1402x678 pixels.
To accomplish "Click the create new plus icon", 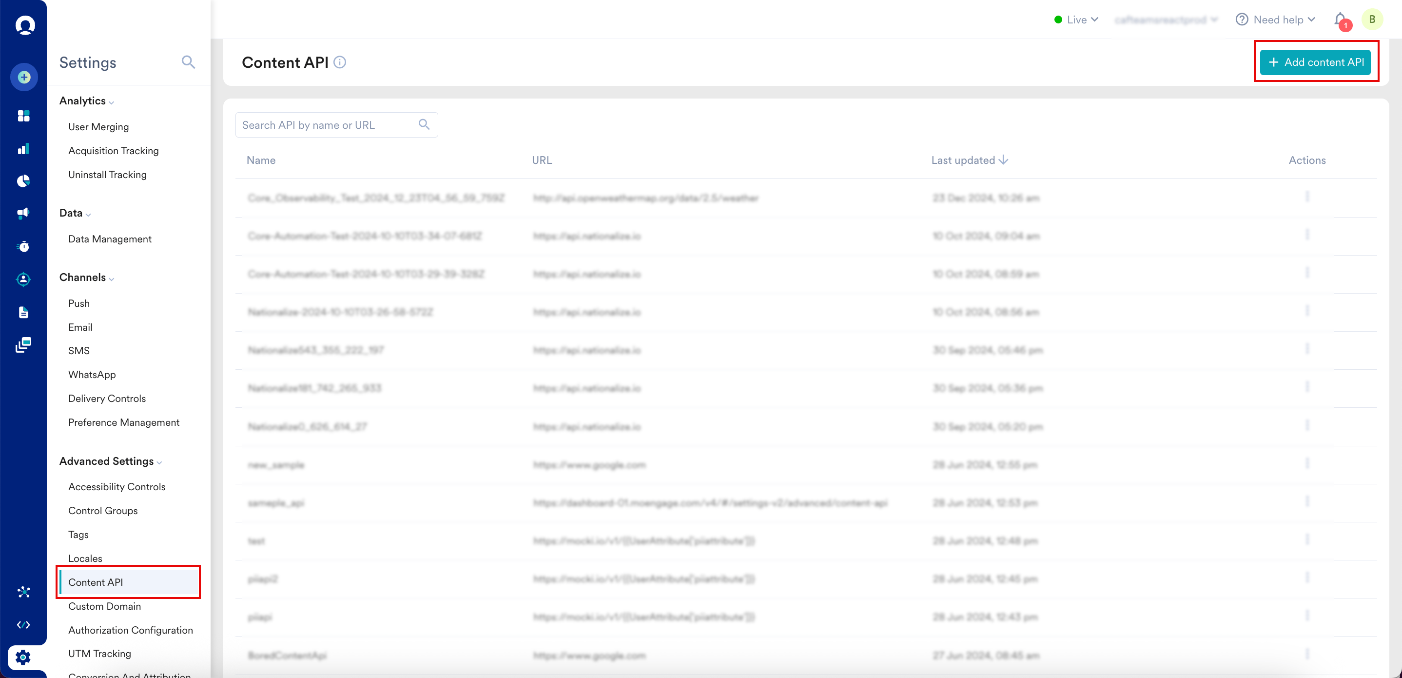I will click(24, 78).
